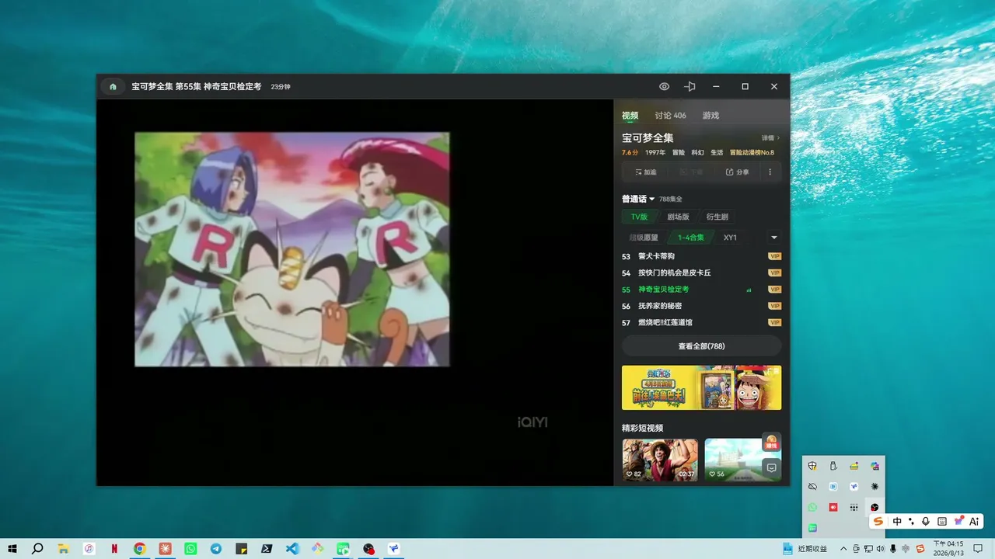
Task: Open Windows Search from taskbar
Action: (37, 548)
